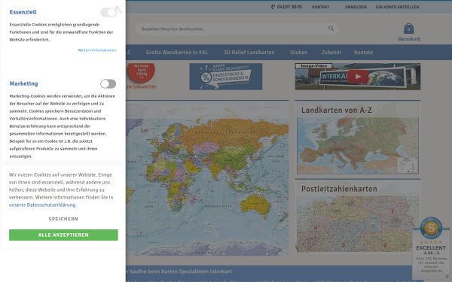Click the Speichern button
Image resolution: width=452 pixels, height=282 pixels.
(63, 219)
